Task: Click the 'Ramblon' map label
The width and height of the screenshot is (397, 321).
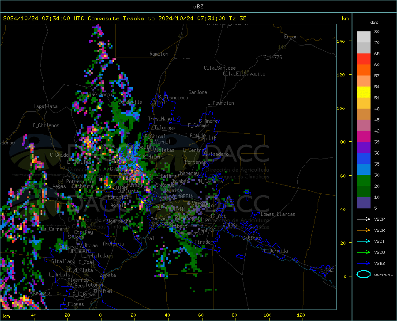Action: point(159,54)
